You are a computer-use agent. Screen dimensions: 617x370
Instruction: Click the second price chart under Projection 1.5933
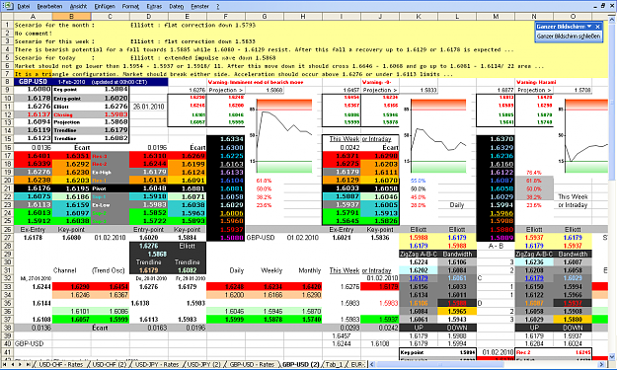click(x=438, y=135)
